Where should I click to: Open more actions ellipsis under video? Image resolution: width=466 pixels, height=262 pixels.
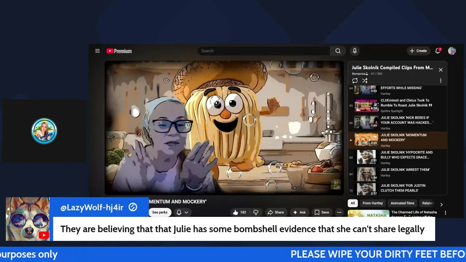click(x=339, y=212)
